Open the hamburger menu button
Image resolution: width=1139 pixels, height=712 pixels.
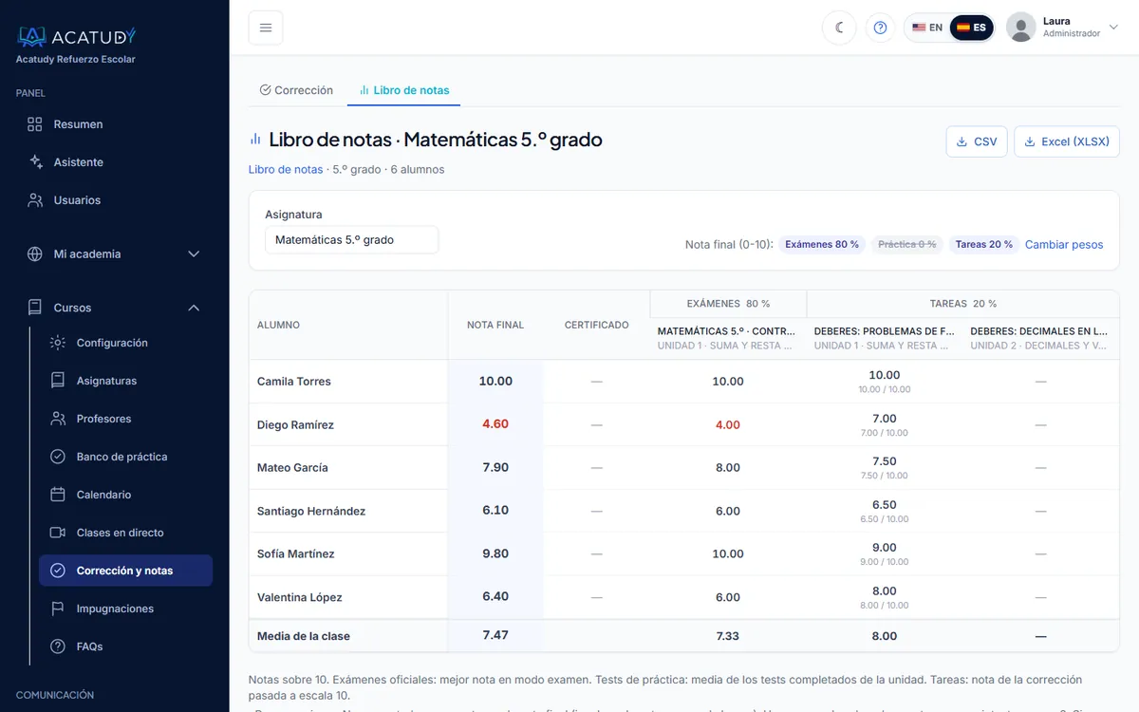pyautogui.click(x=266, y=28)
